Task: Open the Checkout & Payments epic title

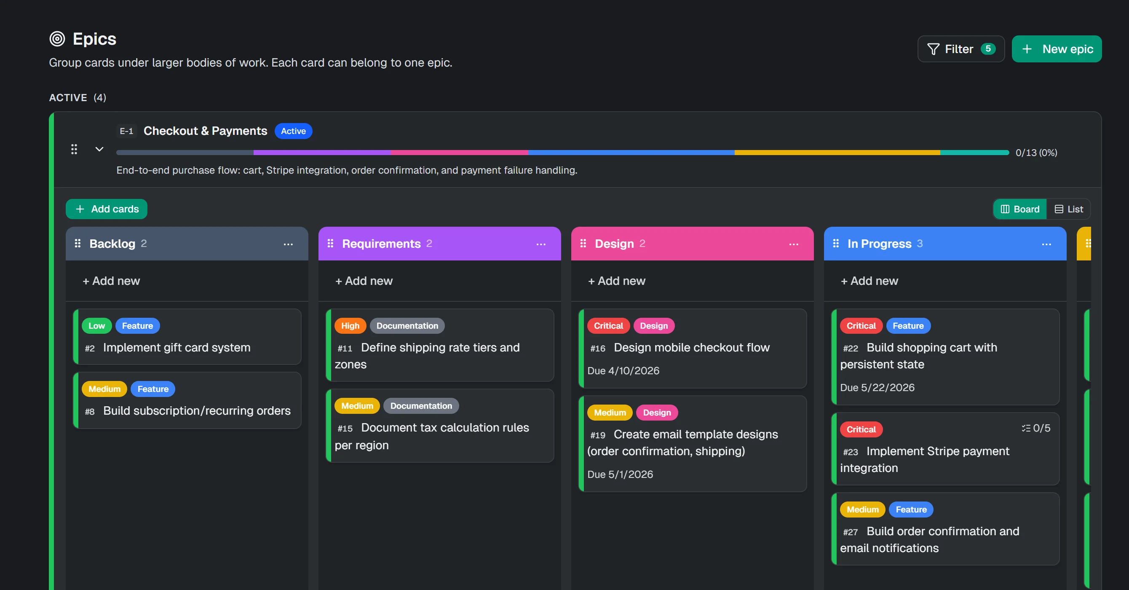Action: pyautogui.click(x=206, y=131)
